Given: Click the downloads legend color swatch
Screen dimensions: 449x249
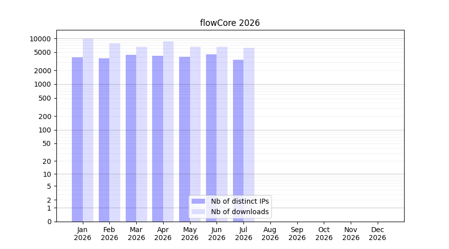Looking at the screenshot, I should [x=198, y=212].
